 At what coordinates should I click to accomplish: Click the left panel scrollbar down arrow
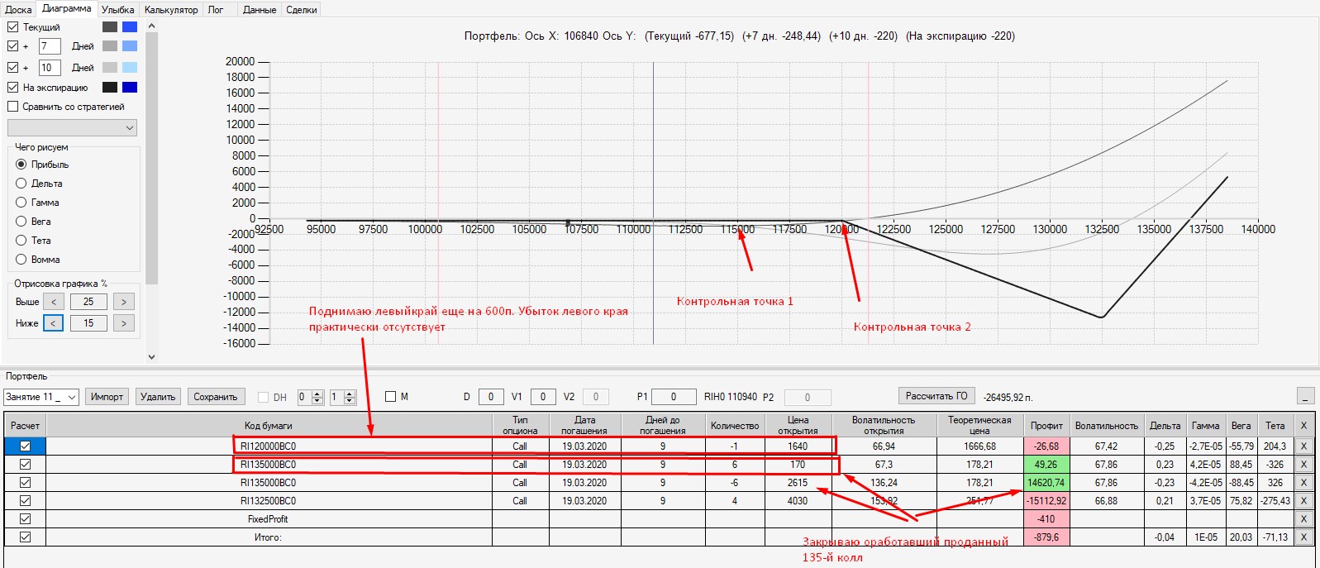pyautogui.click(x=151, y=356)
